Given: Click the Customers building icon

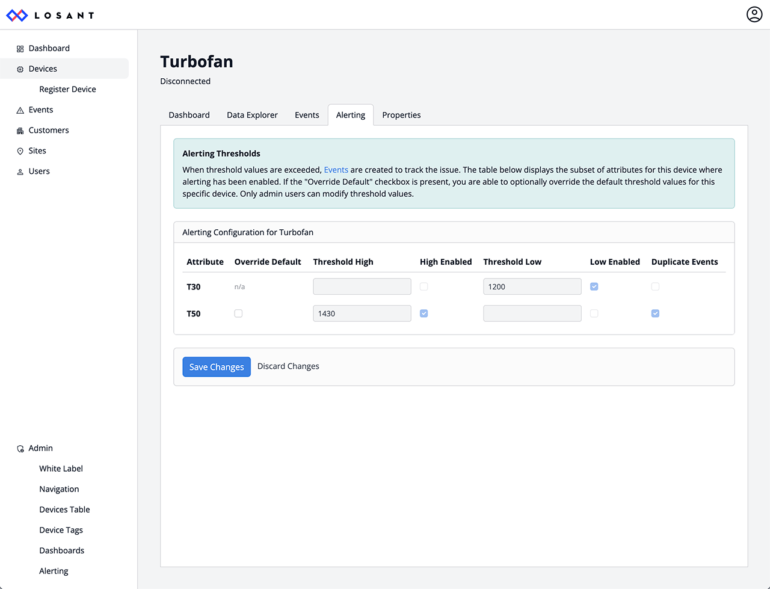Looking at the screenshot, I should [x=20, y=130].
